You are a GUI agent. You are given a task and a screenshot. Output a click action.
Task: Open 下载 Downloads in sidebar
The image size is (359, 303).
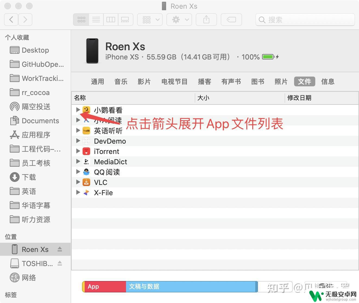click(35, 177)
